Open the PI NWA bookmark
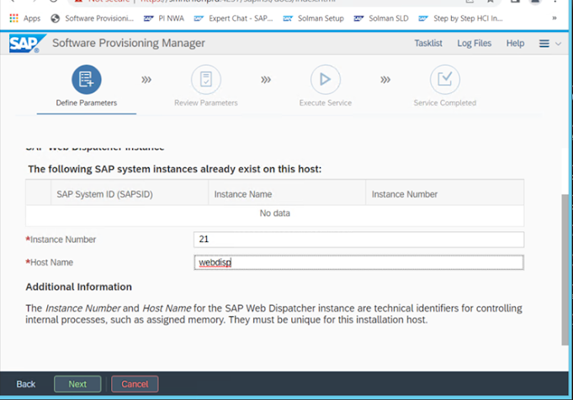 coord(164,18)
